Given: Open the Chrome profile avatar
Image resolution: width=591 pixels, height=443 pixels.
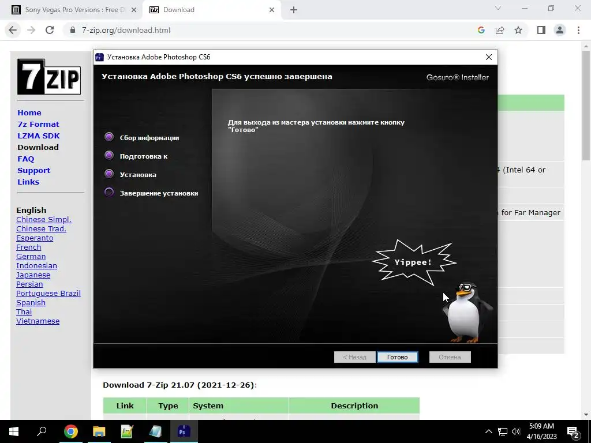Looking at the screenshot, I should coord(560,30).
